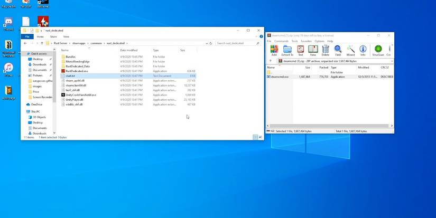Expand the WinRAR archive path dropdown
The image size is (436, 218).
click(x=391, y=61)
